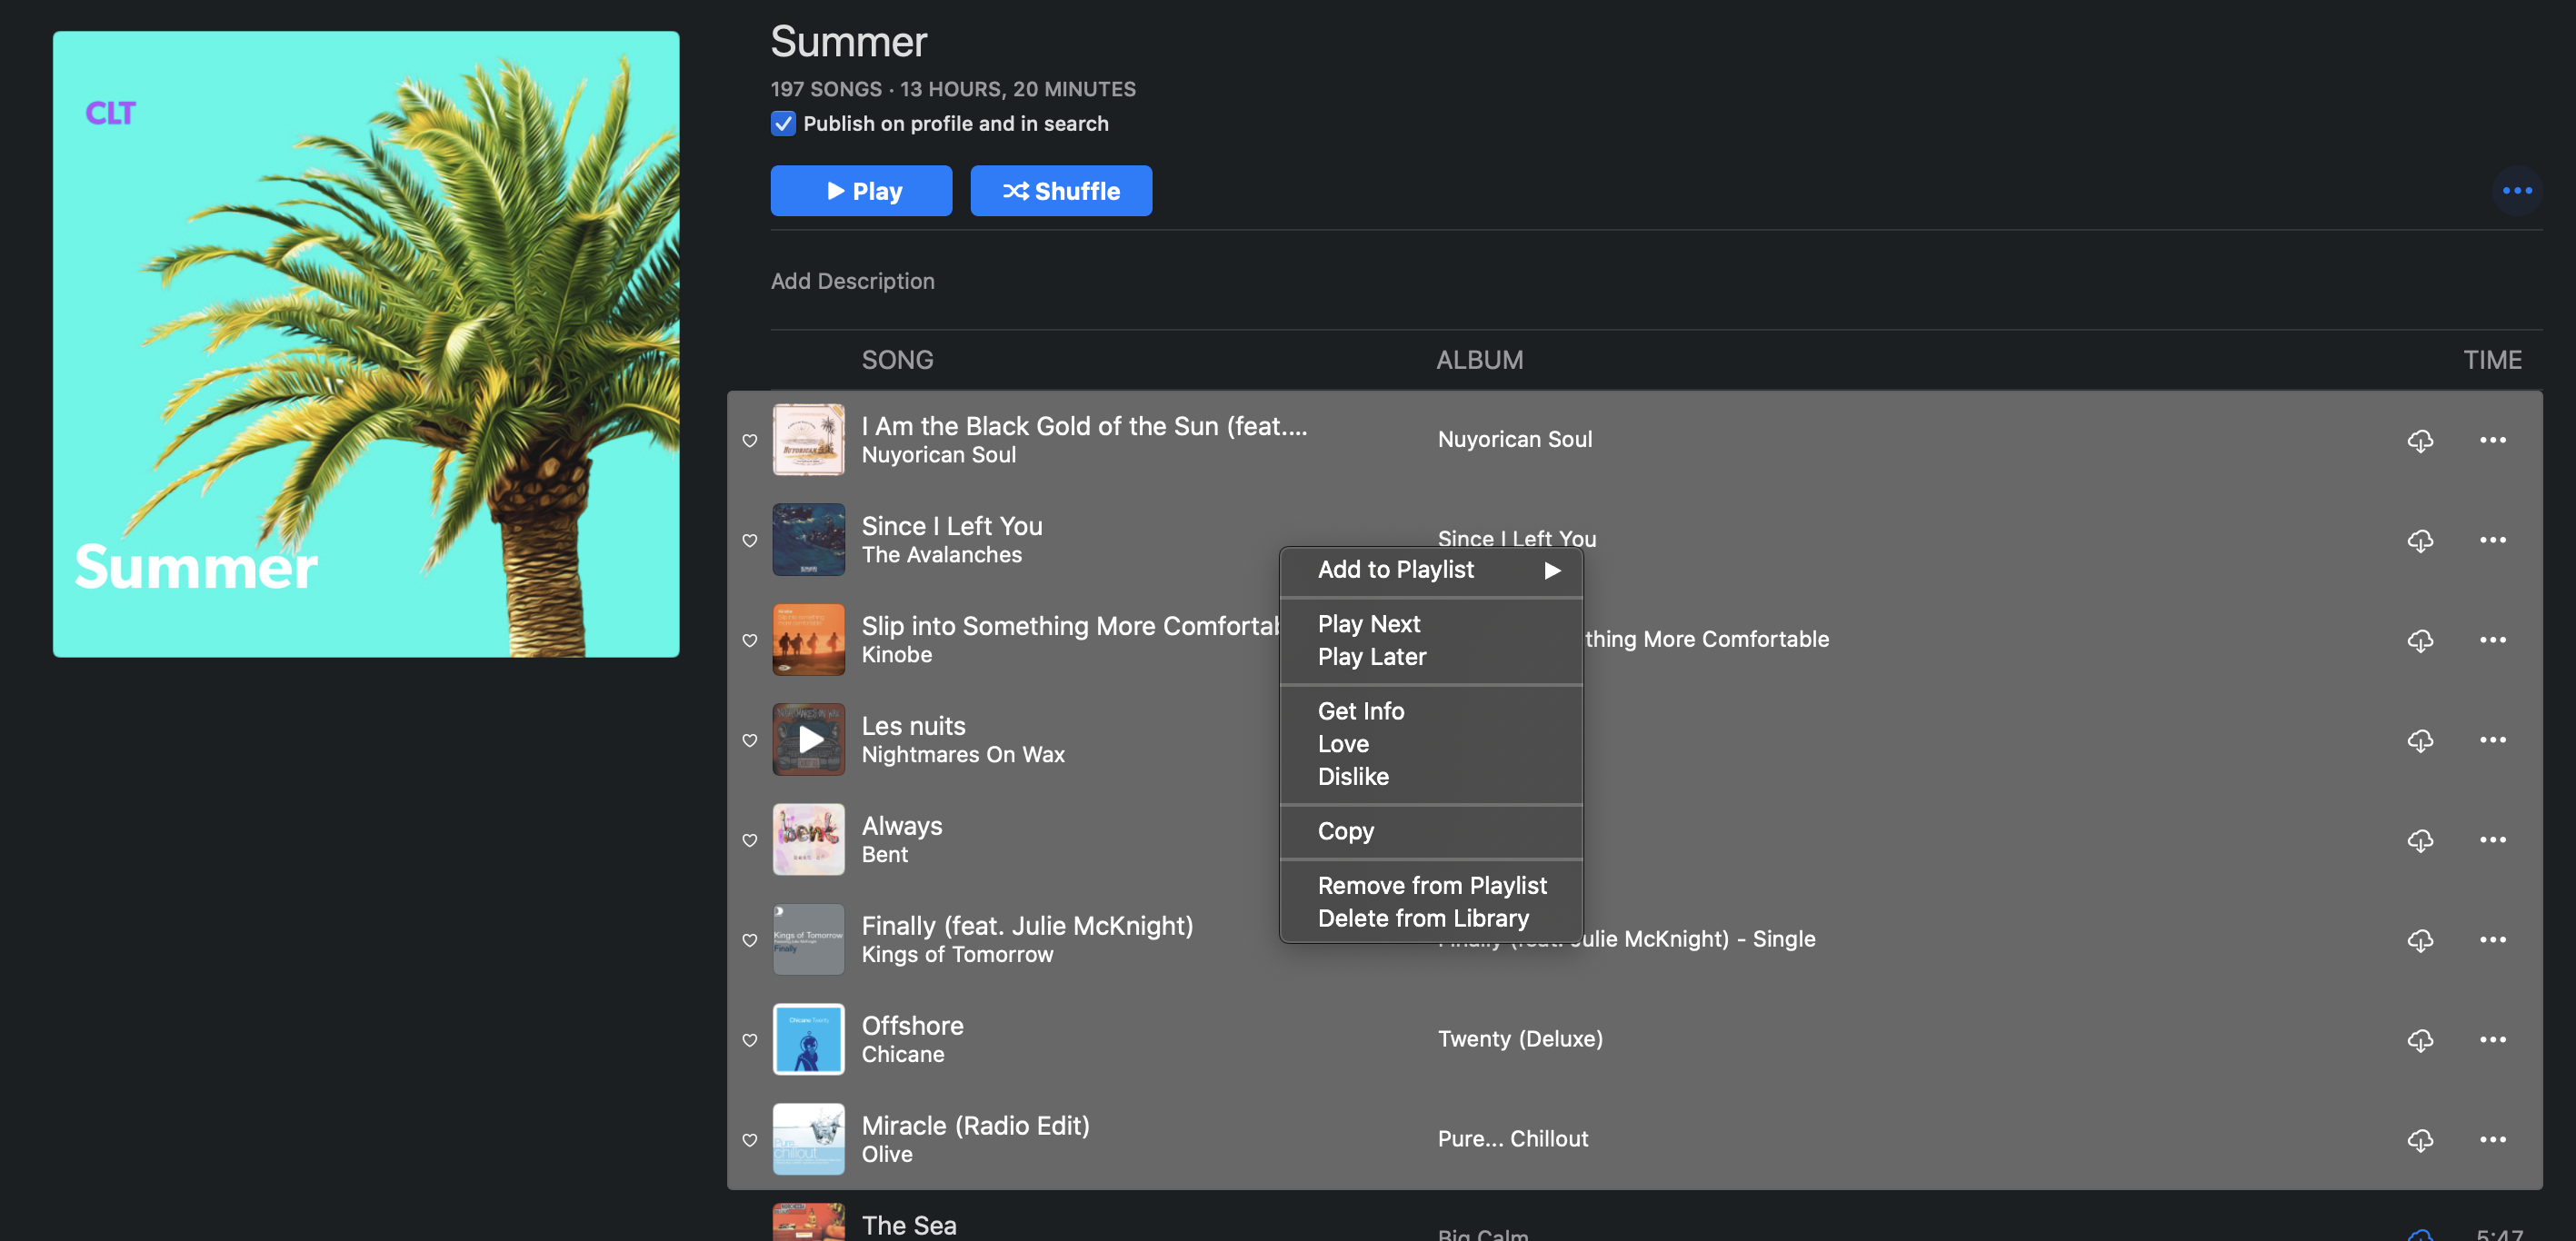The width and height of the screenshot is (2576, 1241).
Task: Choose Play Next from context menu
Action: [1368, 623]
